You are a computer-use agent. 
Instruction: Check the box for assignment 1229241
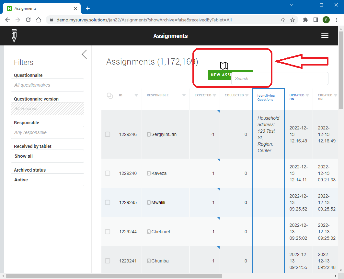108,261
